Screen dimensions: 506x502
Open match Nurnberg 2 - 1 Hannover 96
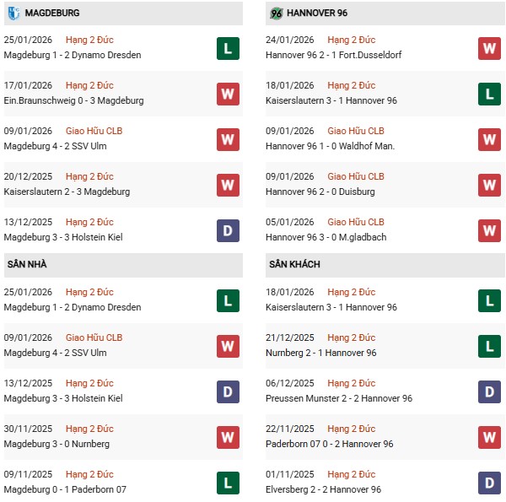pyautogui.click(x=323, y=353)
